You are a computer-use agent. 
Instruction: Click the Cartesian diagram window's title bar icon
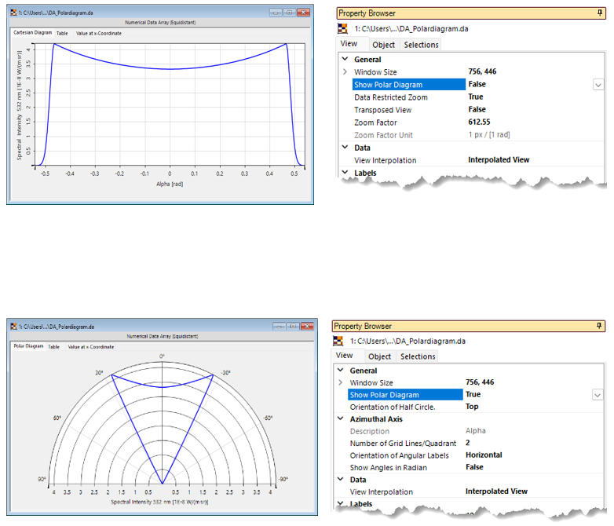coord(13,13)
